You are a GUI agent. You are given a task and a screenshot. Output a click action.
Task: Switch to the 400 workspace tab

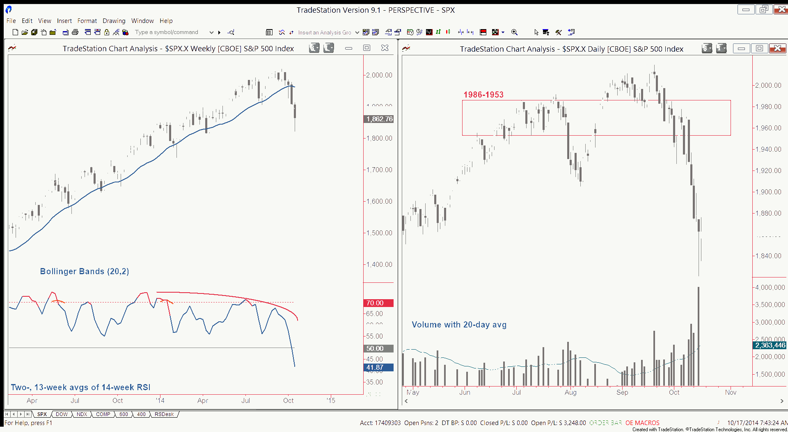141,414
